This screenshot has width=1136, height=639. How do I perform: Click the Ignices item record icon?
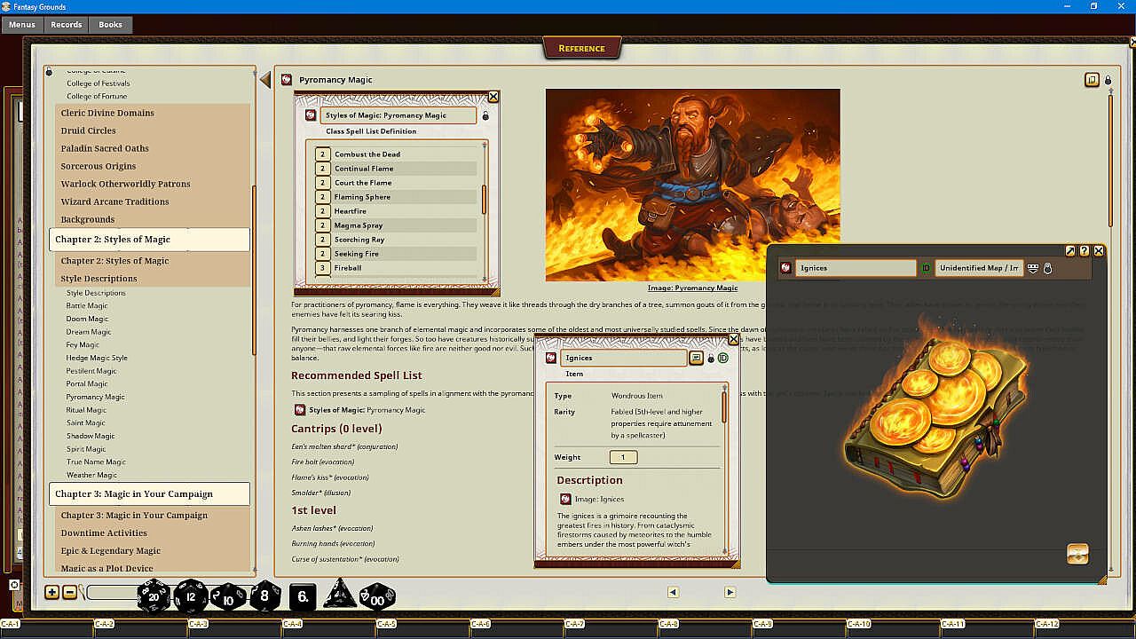click(x=550, y=358)
